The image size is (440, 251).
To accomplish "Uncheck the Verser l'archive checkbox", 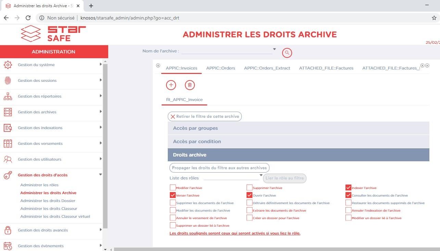I will 173,195.
